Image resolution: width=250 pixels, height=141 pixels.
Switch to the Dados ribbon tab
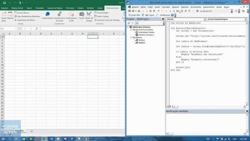(x=80, y=8)
